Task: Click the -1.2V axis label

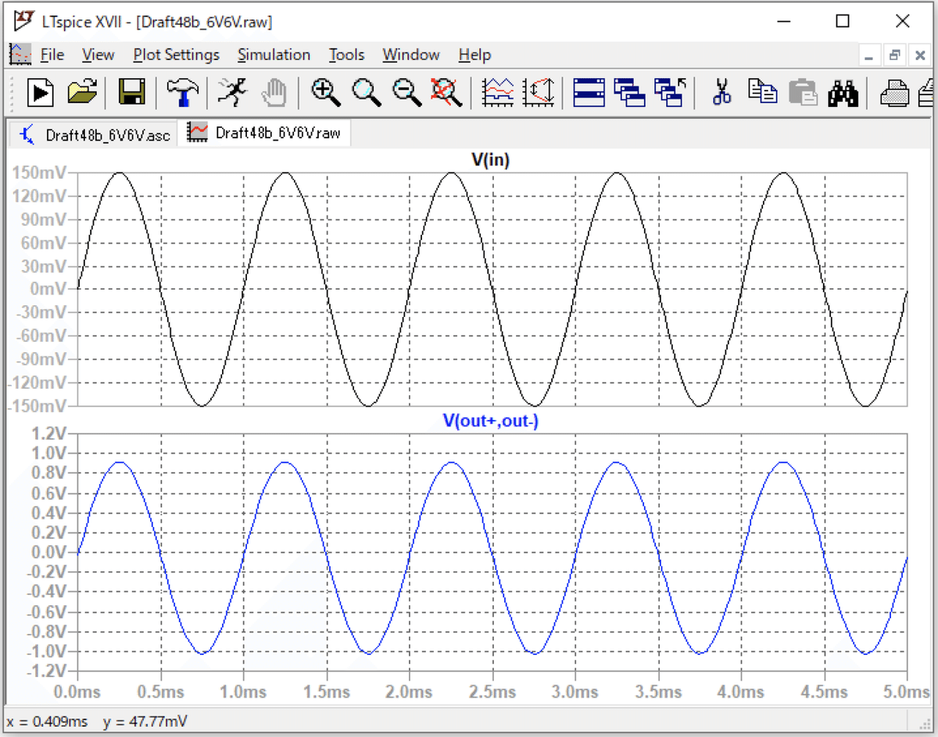Action: tap(46, 671)
